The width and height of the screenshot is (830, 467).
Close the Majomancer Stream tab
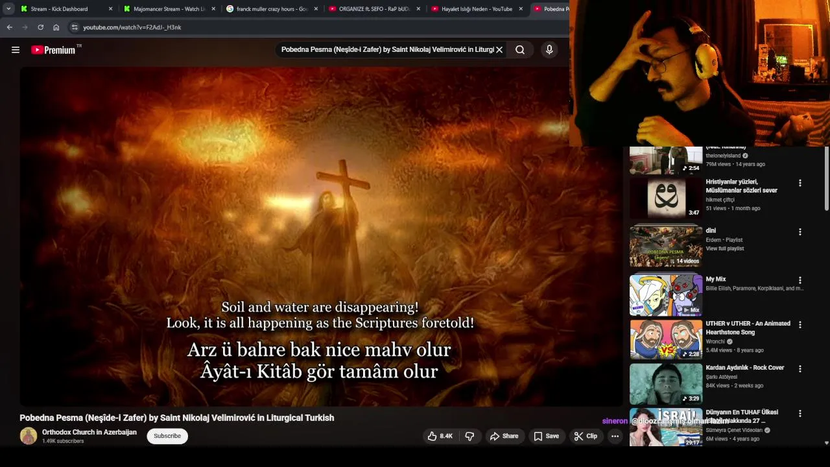[x=213, y=9]
